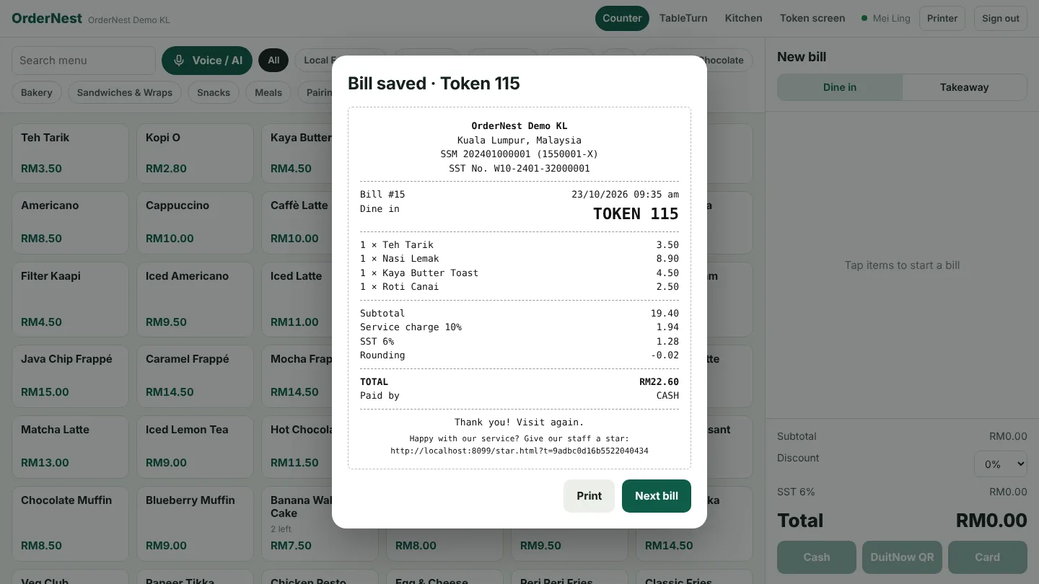The image size is (1039, 584).
Task: Add Americano menu item
Action: tap(70, 222)
